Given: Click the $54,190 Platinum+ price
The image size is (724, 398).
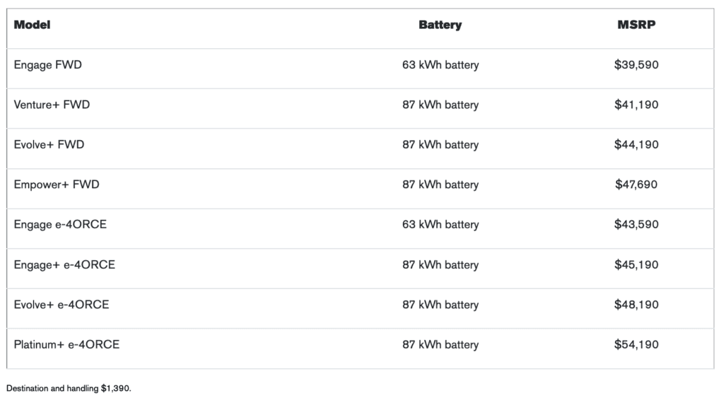Looking at the screenshot, I should [636, 345].
